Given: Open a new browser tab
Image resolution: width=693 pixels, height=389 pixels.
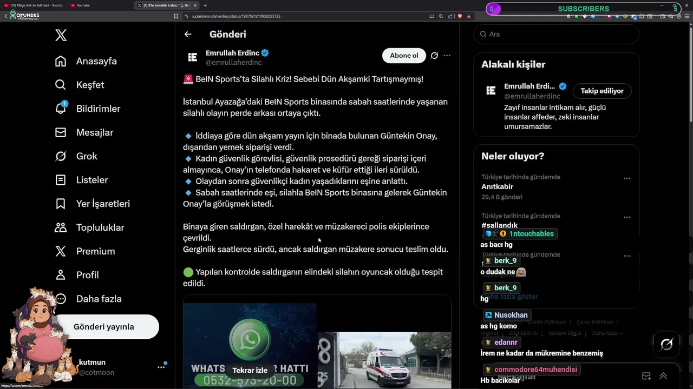Looking at the screenshot, I should (205, 5).
